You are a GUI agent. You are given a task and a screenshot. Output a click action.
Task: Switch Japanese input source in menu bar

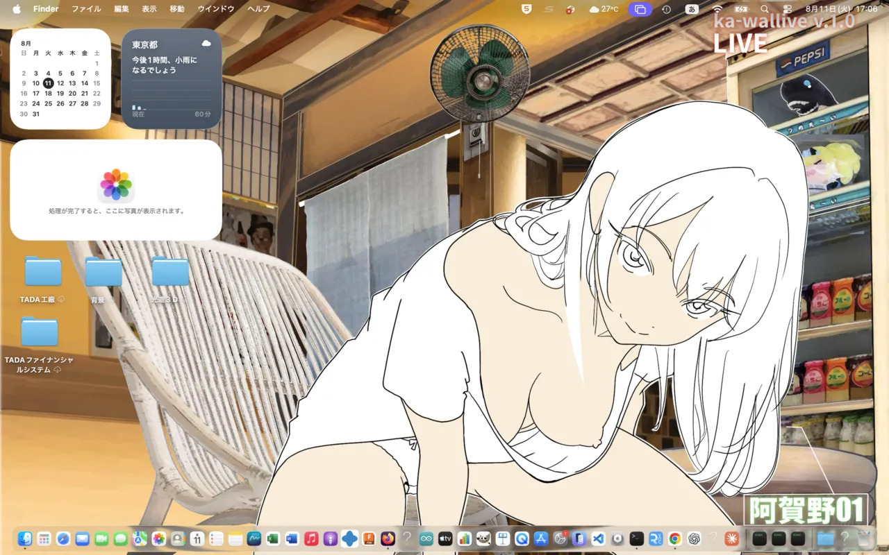[691, 9]
